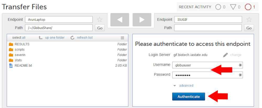The height and width of the screenshot is (108, 262).
Task: Click the left arrow transfer button
Action: coord(120,20)
